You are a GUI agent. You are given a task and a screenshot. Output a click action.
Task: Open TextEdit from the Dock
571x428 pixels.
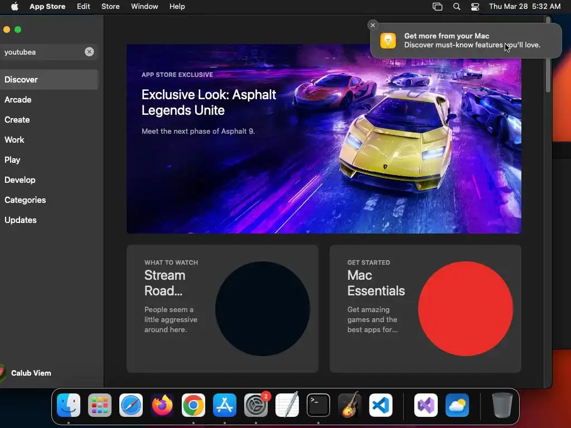point(287,405)
